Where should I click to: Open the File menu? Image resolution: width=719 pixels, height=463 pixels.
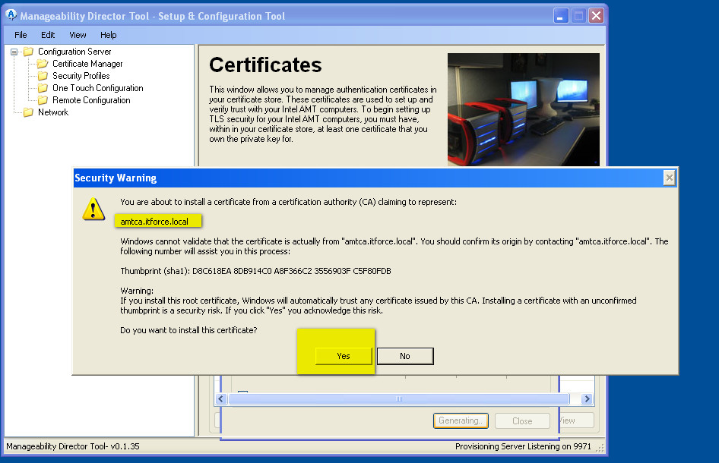[21, 35]
